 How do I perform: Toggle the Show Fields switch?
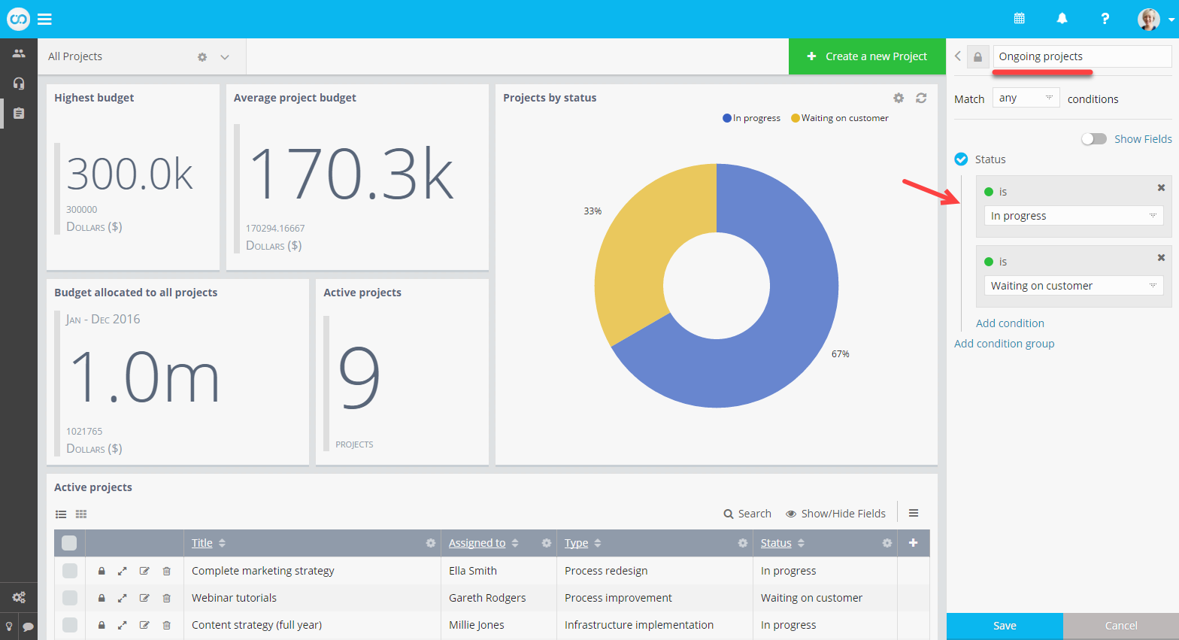[1093, 139]
